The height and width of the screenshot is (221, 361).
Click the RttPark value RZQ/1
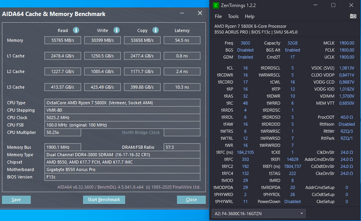(347, 138)
